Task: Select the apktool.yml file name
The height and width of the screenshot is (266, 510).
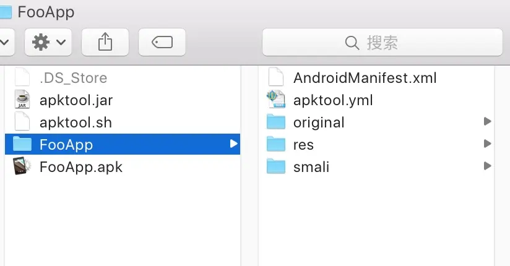Action: [x=333, y=100]
